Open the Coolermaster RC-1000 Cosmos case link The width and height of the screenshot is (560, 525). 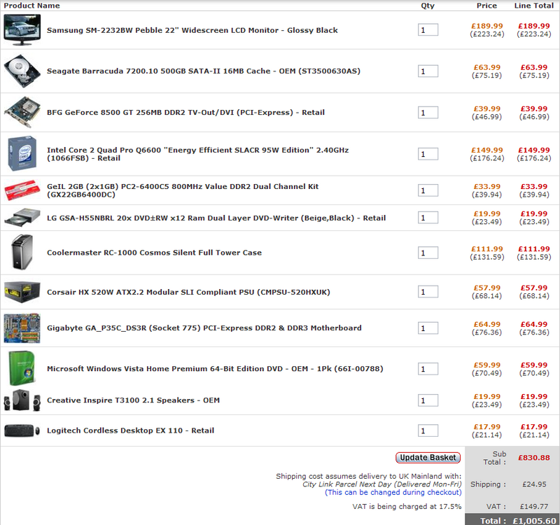pyautogui.click(x=154, y=253)
